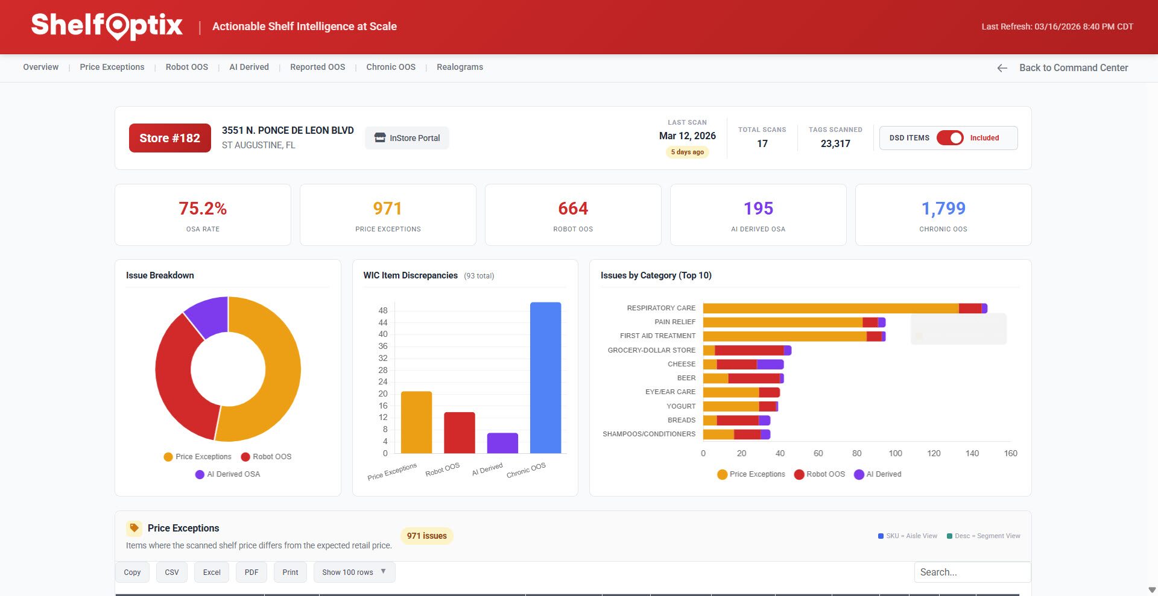
Task: Click the back arrow icon
Action: click(x=1002, y=68)
